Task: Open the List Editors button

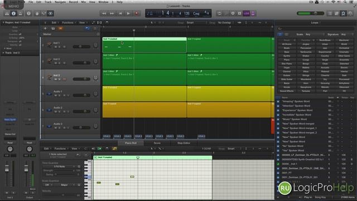Action: (x=330, y=13)
